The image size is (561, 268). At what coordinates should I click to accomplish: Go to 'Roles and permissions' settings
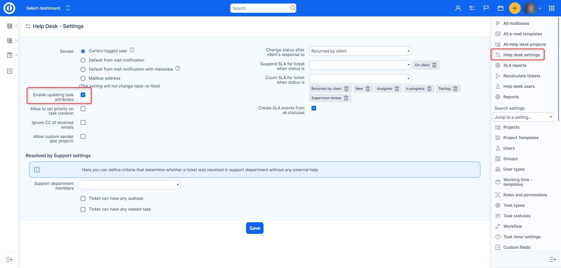[x=525, y=195]
